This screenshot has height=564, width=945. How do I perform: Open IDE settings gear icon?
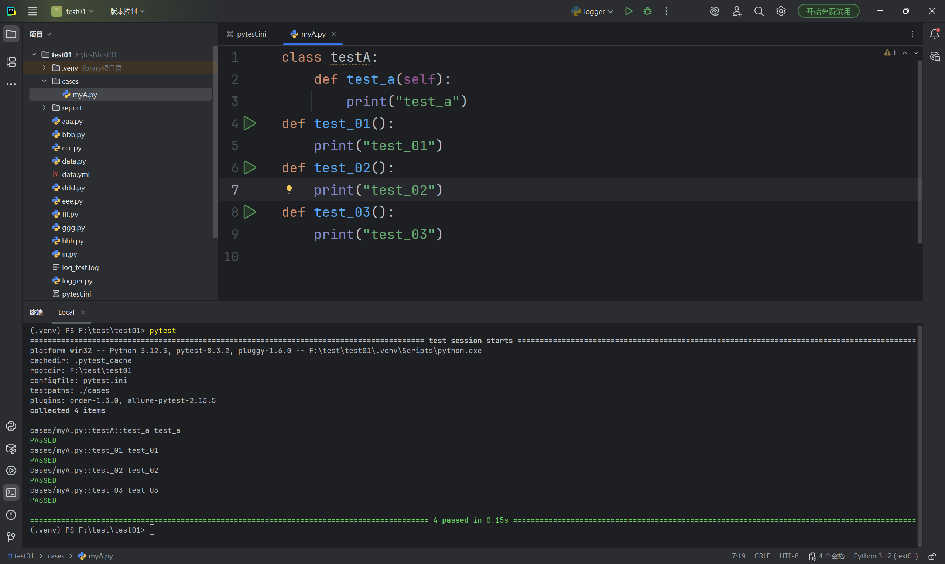781,11
